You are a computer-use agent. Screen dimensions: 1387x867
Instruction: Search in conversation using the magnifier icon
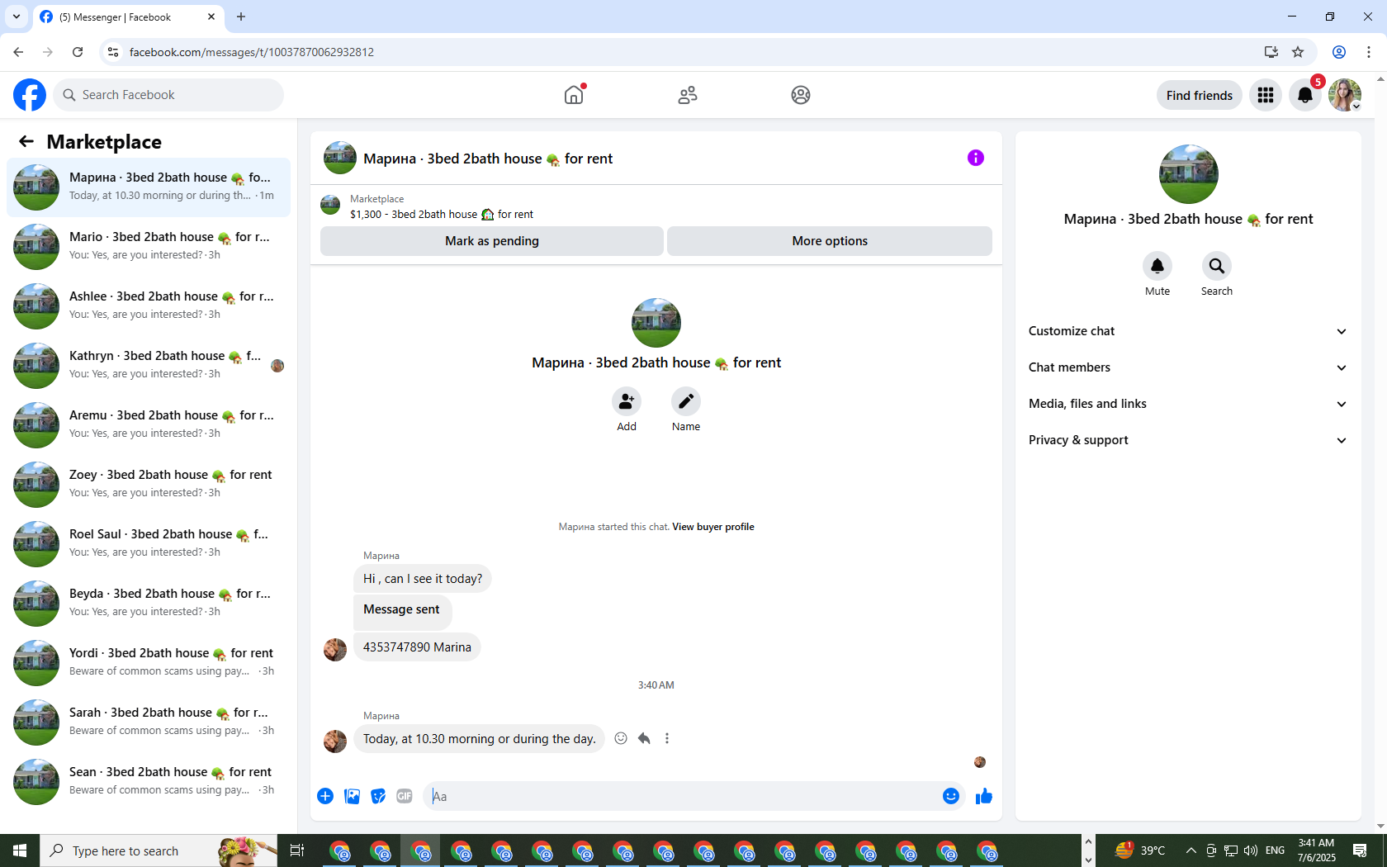click(1217, 266)
